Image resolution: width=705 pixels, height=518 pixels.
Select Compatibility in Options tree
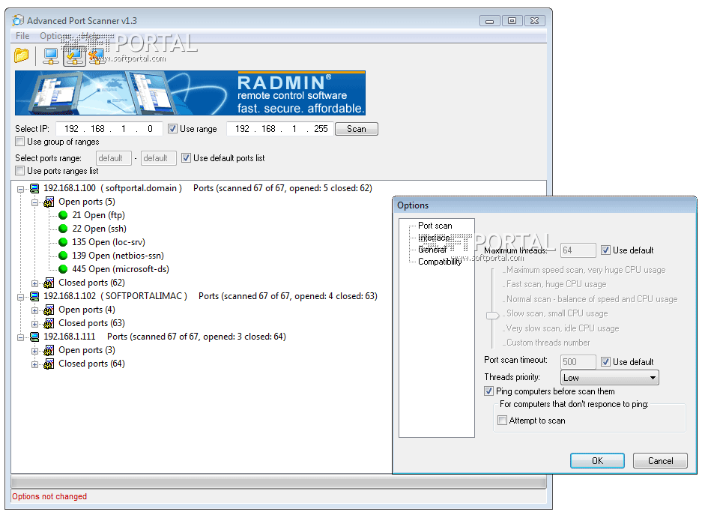click(440, 262)
